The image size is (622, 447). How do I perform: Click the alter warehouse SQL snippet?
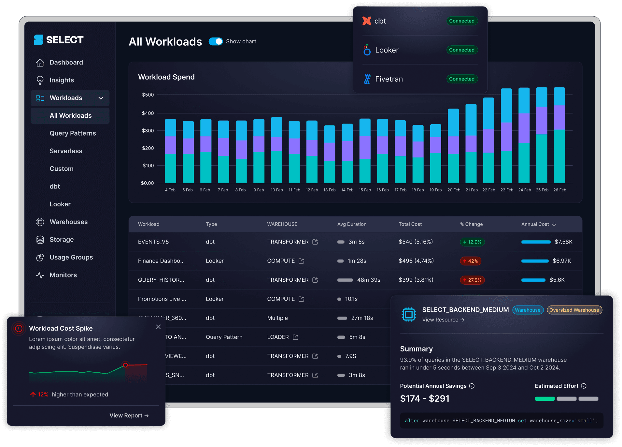[502, 421]
